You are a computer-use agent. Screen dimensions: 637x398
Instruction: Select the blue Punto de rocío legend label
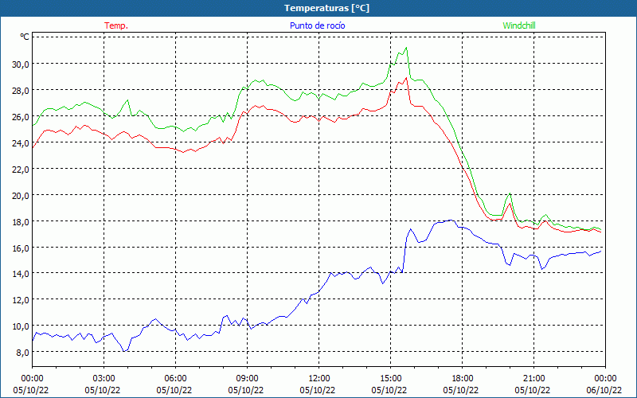(x=317, y=25)
